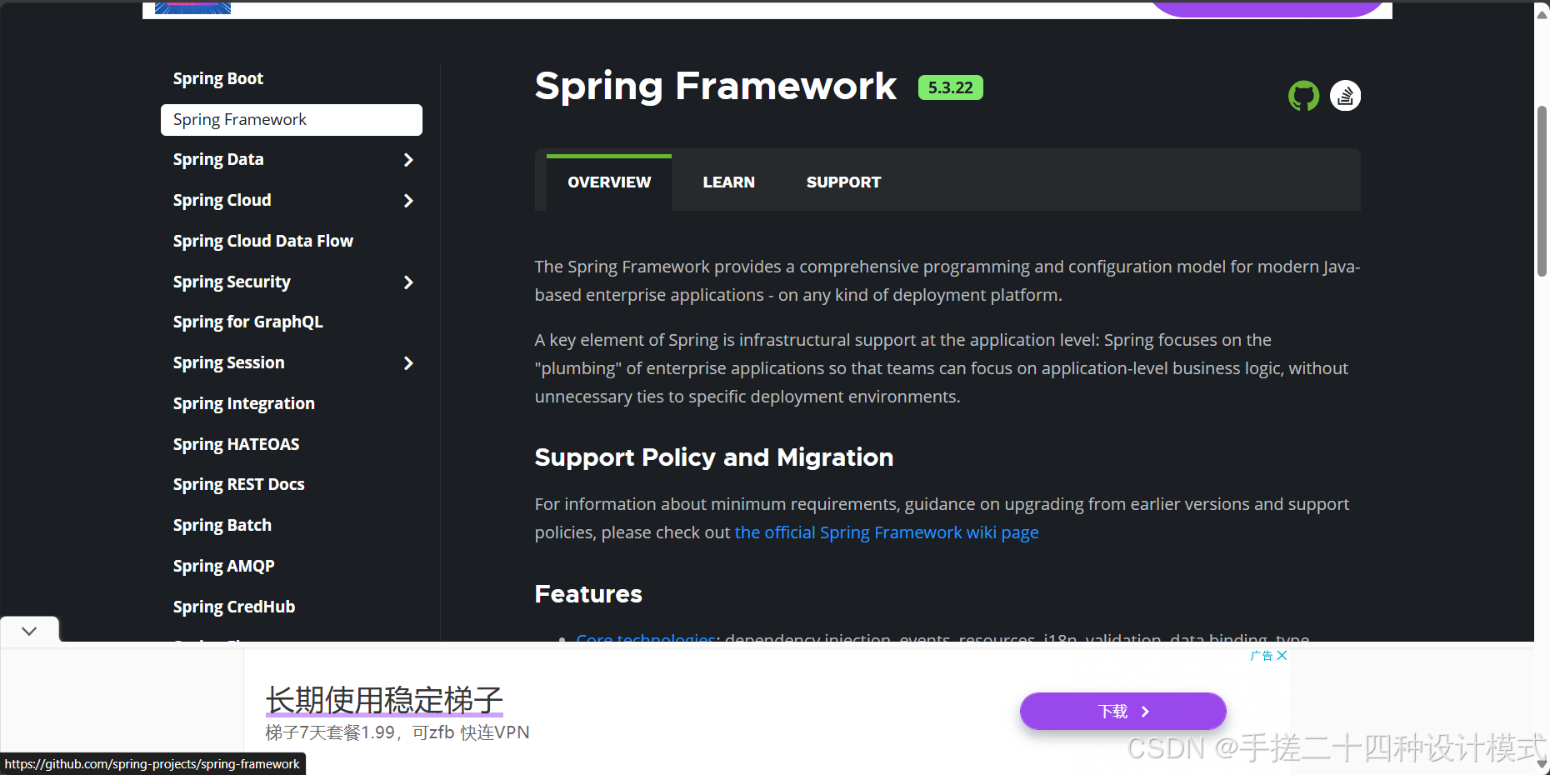
Task: Open Spring Boot in the sidebar
Action: (x=218, y=79)
